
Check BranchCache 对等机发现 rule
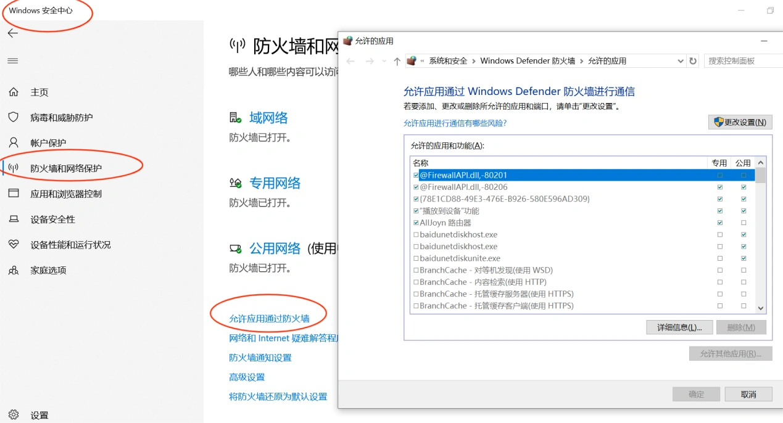tap(416, 270)
